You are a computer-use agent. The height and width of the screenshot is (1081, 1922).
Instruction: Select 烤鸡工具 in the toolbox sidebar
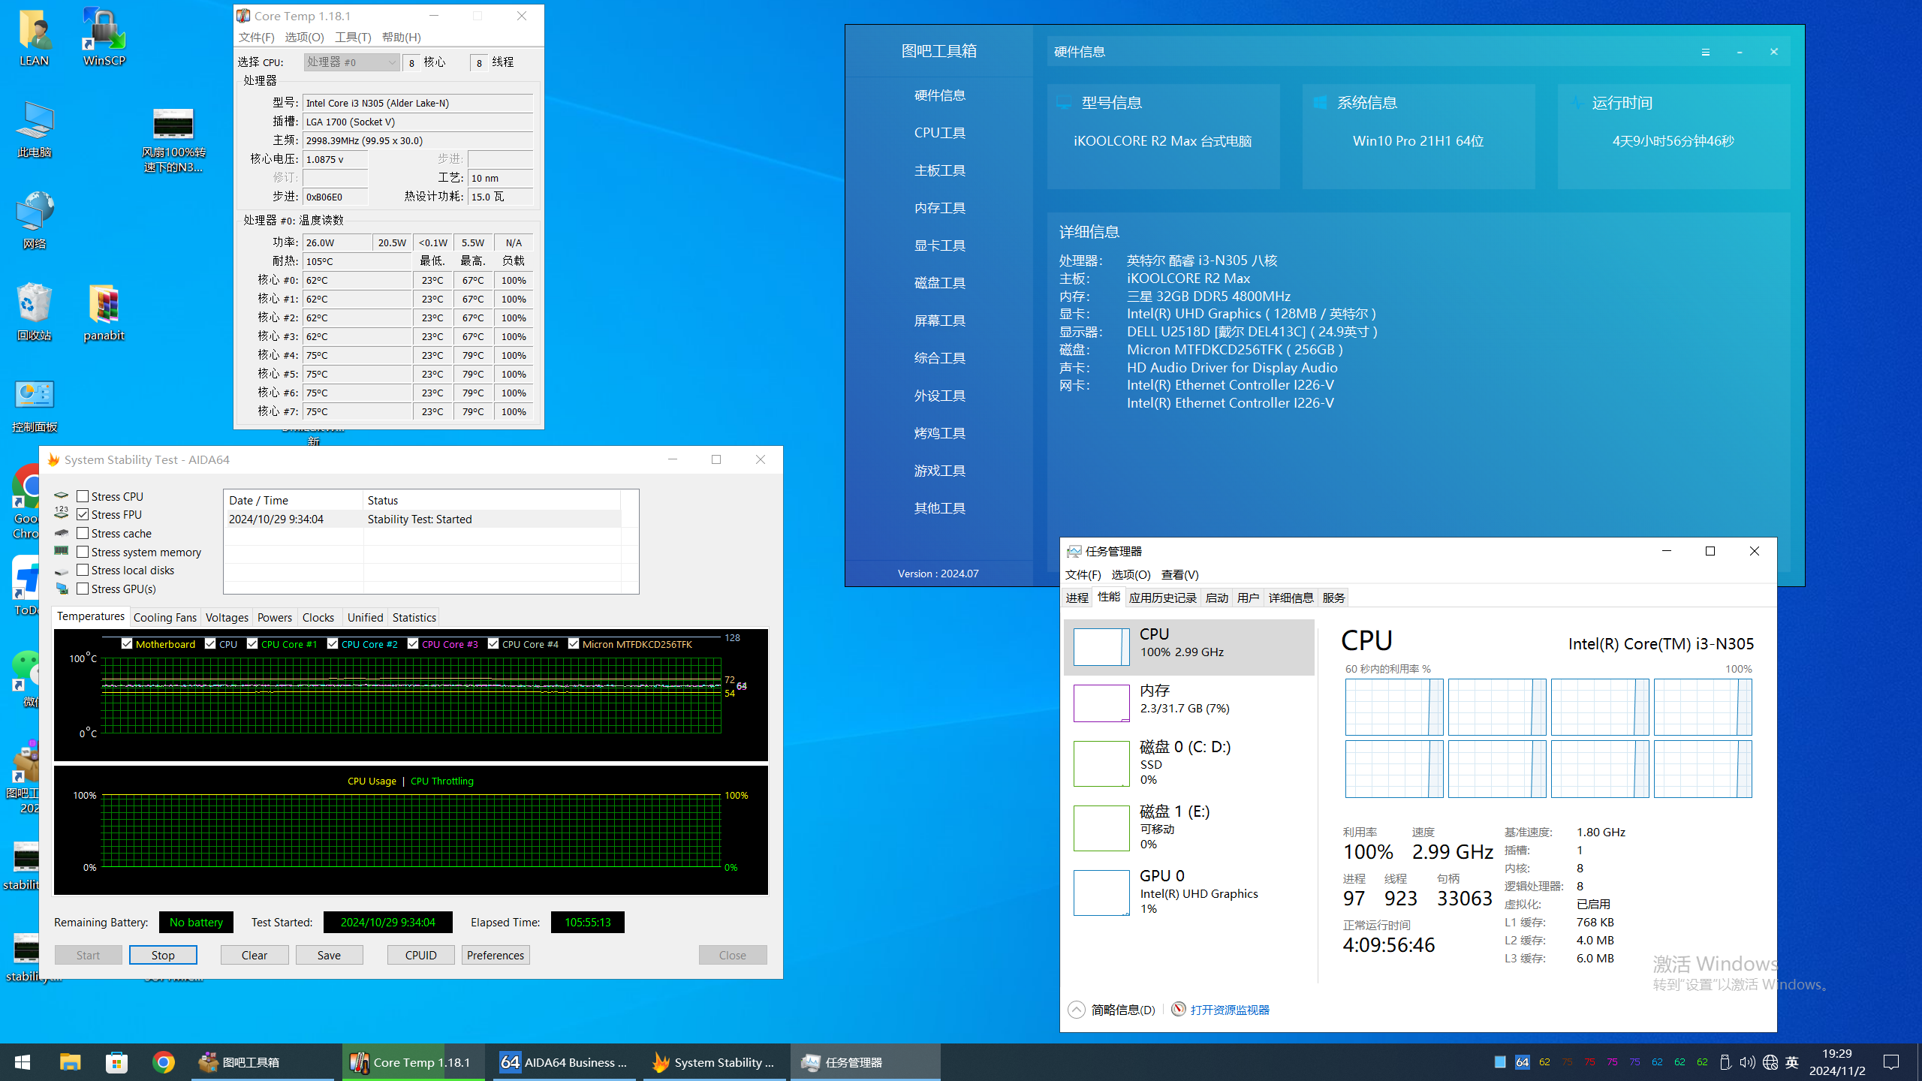(939, 433)
